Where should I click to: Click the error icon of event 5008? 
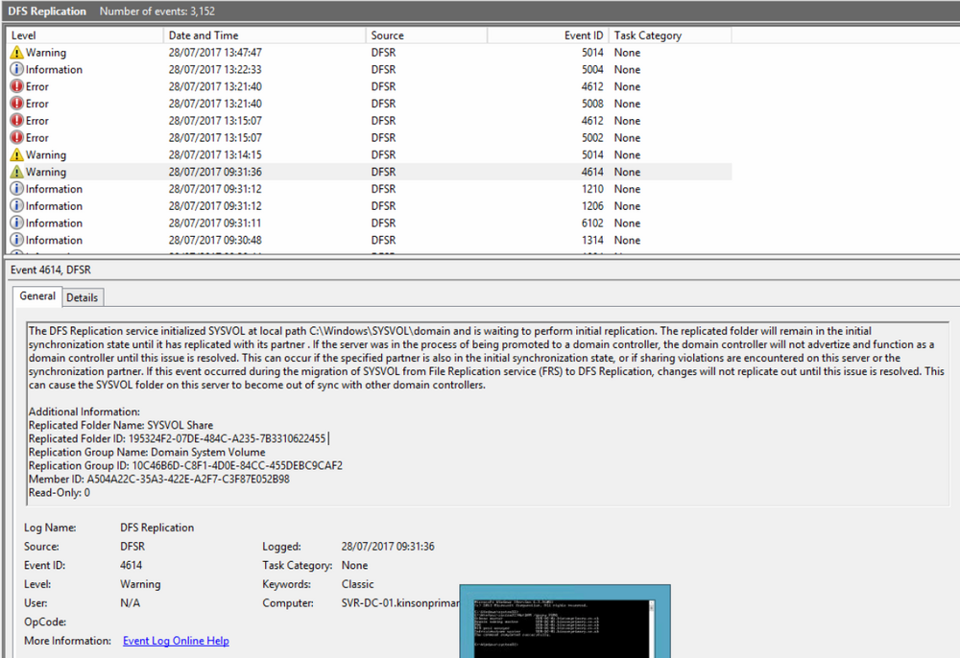pyautogui.click(x=17, y=104)
